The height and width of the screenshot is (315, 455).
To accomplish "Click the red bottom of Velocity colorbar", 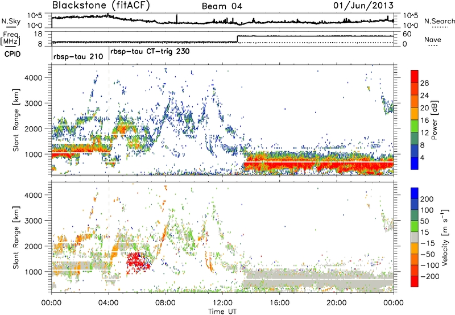I will [x=415, y=281].
